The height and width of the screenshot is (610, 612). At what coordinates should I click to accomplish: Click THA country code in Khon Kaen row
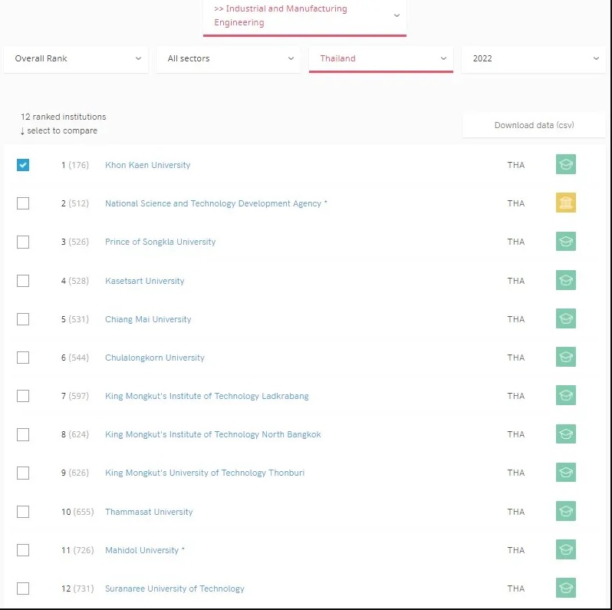point(515,165)
